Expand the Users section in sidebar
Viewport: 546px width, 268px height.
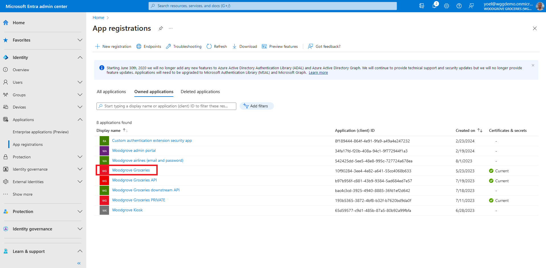pyautogui.click(x=80, y=82)
